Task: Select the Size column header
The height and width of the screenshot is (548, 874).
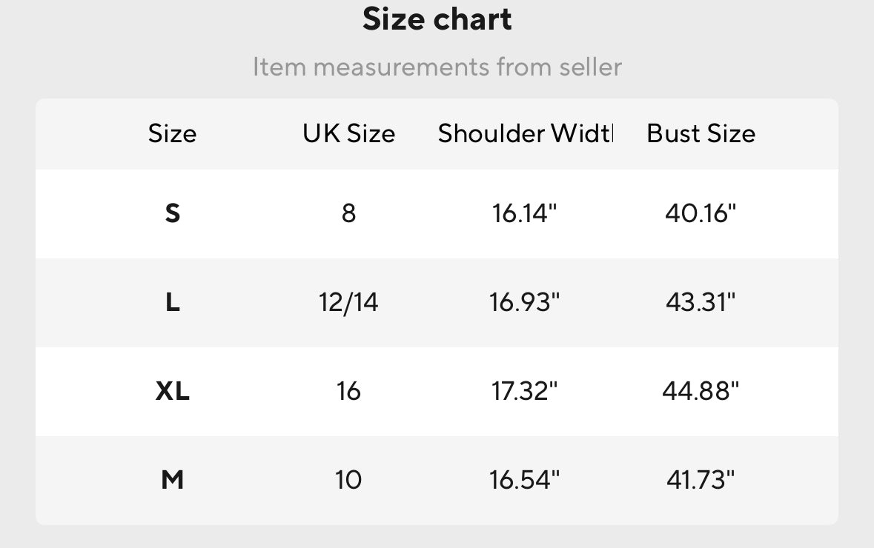Action: 172,133
